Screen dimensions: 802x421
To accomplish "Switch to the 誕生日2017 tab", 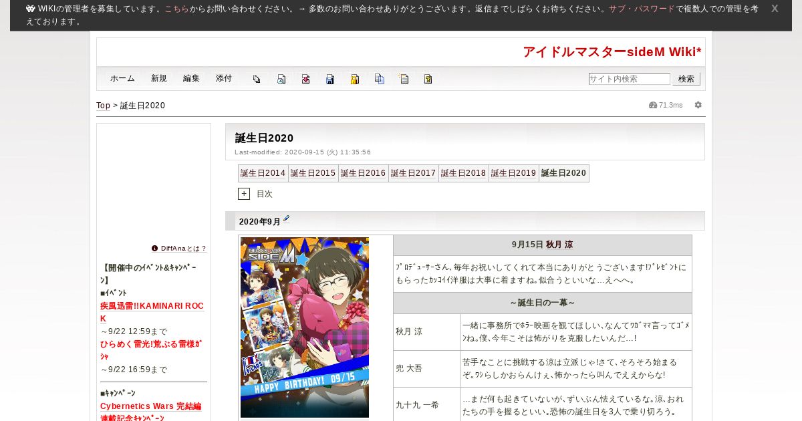I will [x=414, y=173].
